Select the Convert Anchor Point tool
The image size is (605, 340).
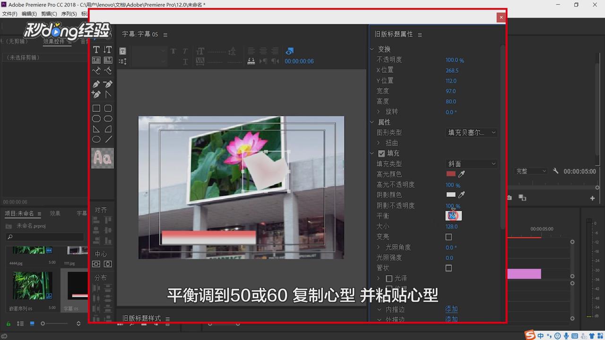click(x=108, y=94)
